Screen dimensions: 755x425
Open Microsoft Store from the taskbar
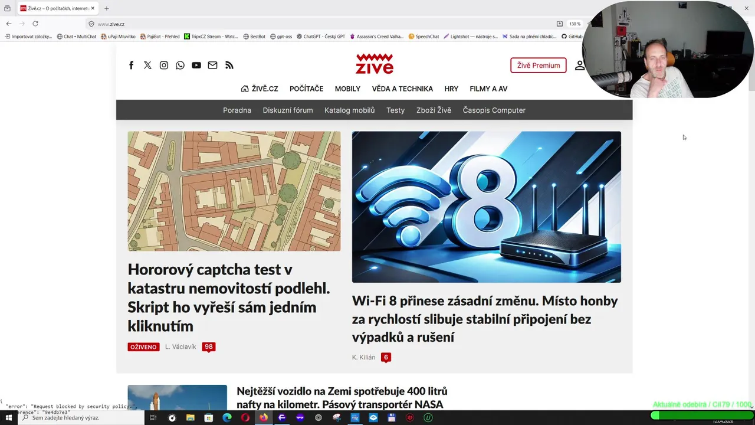coord(208,417)
